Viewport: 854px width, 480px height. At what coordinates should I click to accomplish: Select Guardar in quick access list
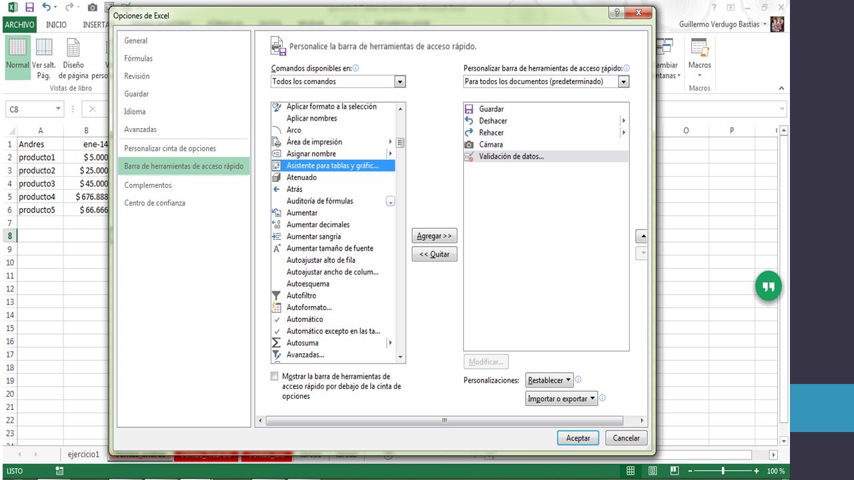click(x=546, y=109)
